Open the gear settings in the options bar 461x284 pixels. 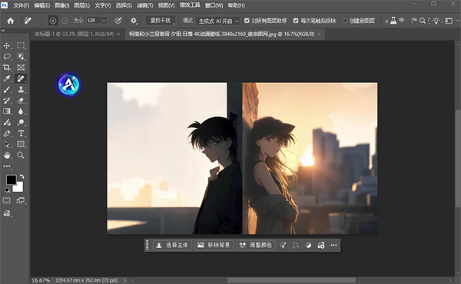(x=134, y=21)
